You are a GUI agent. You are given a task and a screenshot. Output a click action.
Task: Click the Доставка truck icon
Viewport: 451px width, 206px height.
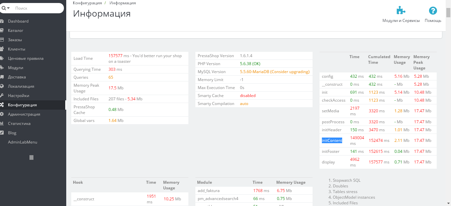pos(2,77)
